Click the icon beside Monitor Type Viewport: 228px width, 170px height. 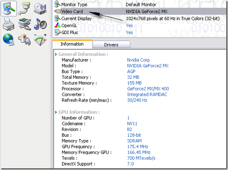[x=57, y=4]
